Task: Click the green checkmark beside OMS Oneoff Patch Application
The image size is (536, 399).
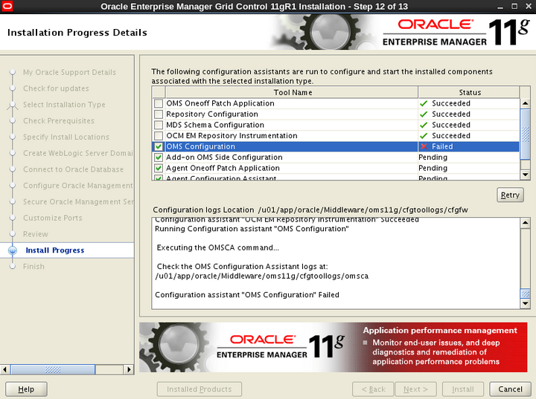Action: pos(424,103)
